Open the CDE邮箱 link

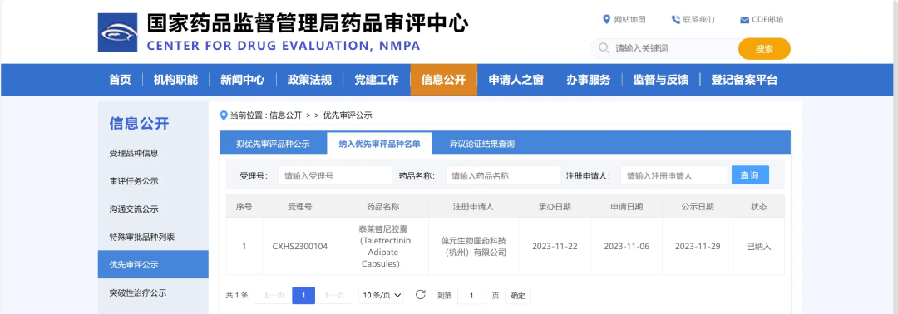pyautogui.click(x=767, y=19)
